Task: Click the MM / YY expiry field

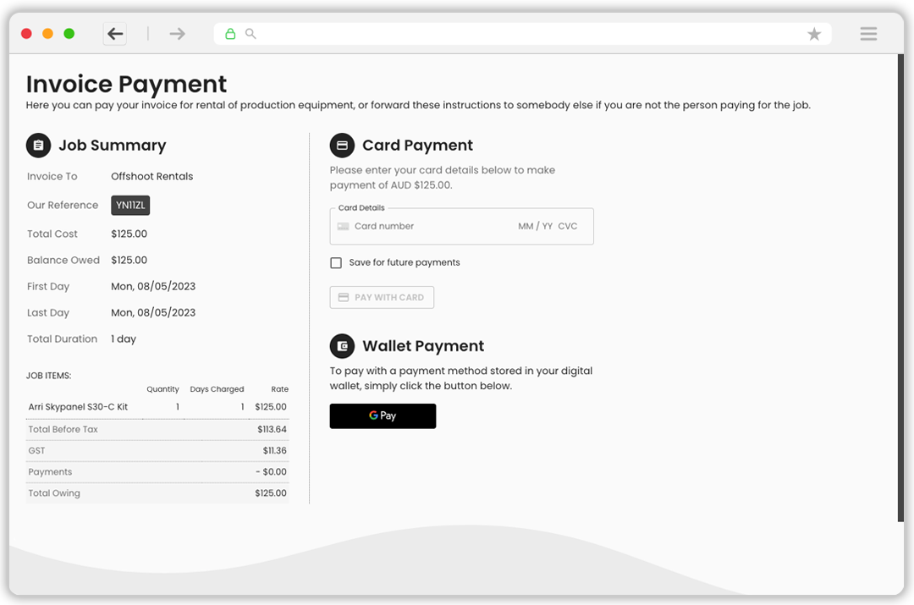Action: 535,226
